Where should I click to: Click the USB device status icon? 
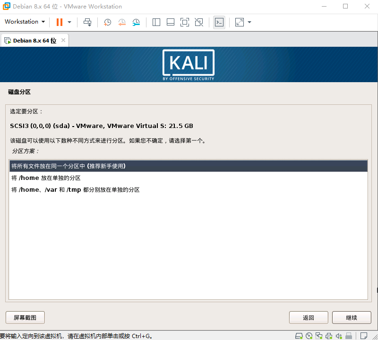click(349, 336)
